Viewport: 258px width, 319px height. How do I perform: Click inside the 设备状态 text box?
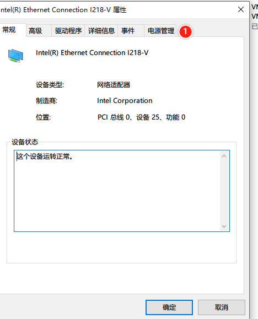coord(117,191)
